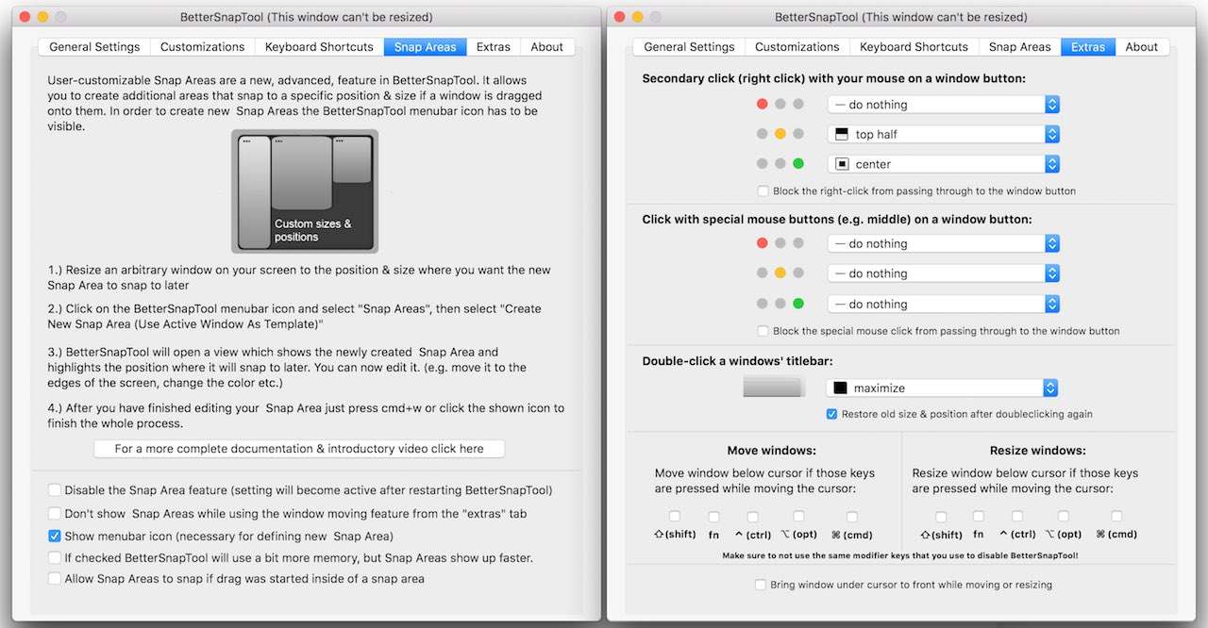Open special mouse yellow button action dropdown
1208x628 pixels.
(944, 273)
